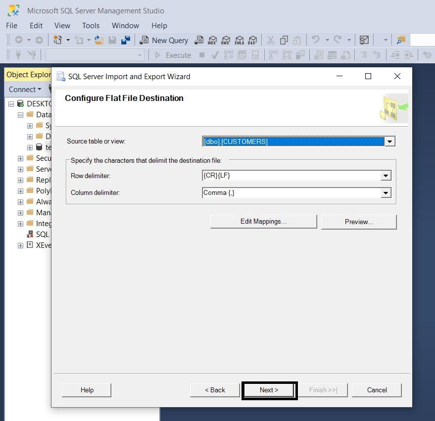Expand the Security folder node
Viewport: 435px width, 421px height.
(x=20, y=158)
